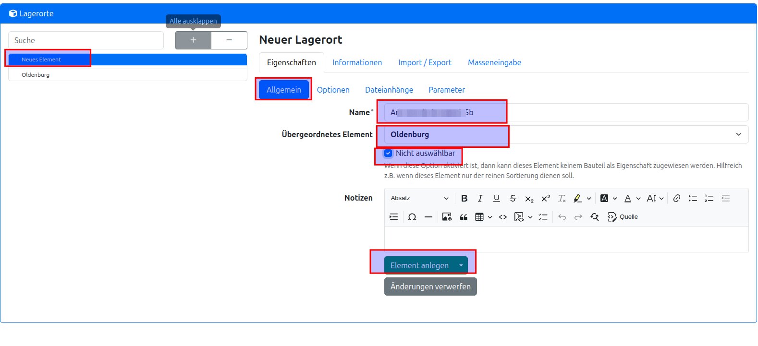The width and height of the screenshot is (758, 346).
Task: Click the strikethrough icon
Action: coord(513,198)
